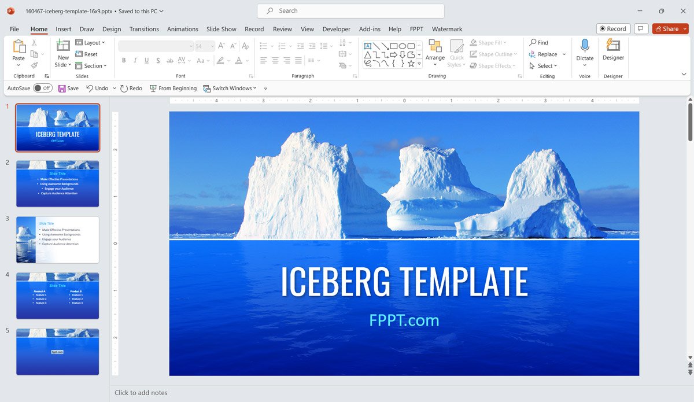Click the New Slide icon
The height and width of the screenshot is (402, 694).
[62, 44]
